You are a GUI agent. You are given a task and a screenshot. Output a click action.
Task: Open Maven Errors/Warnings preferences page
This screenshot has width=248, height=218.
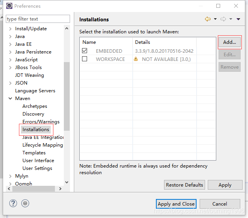pyautogui.click(x=41, y=121)
